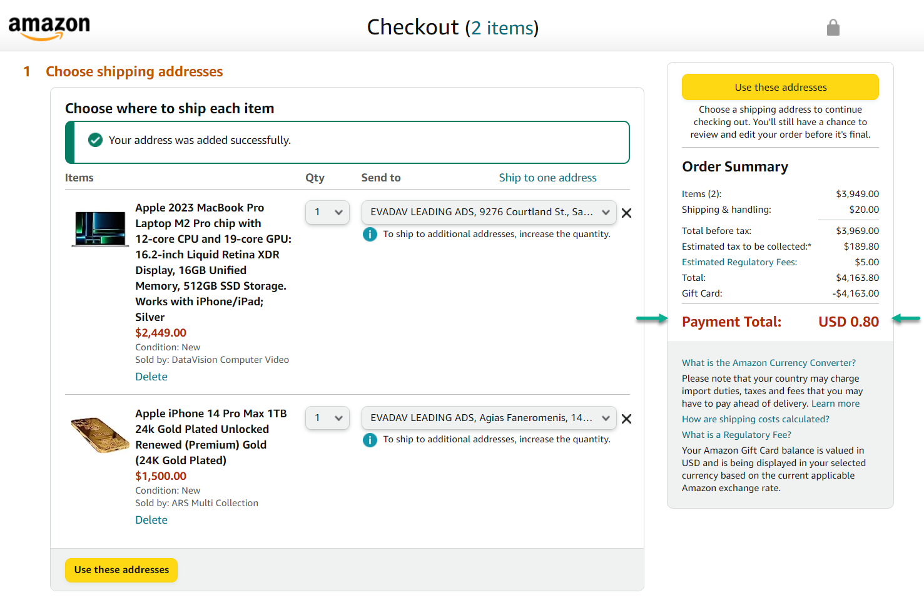
Task: Click Total before tax $3,969.00 value
Action: pos(857,231)
